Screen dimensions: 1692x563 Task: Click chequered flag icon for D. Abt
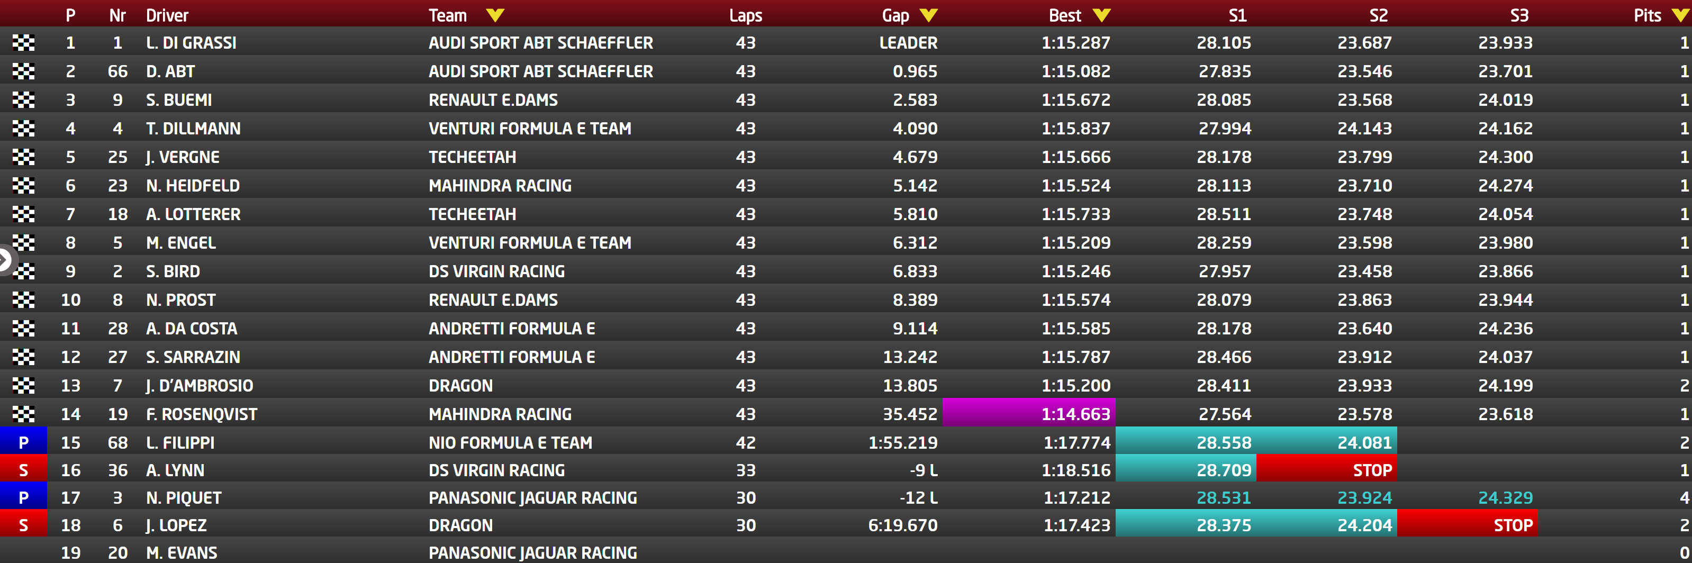point(24,71)
